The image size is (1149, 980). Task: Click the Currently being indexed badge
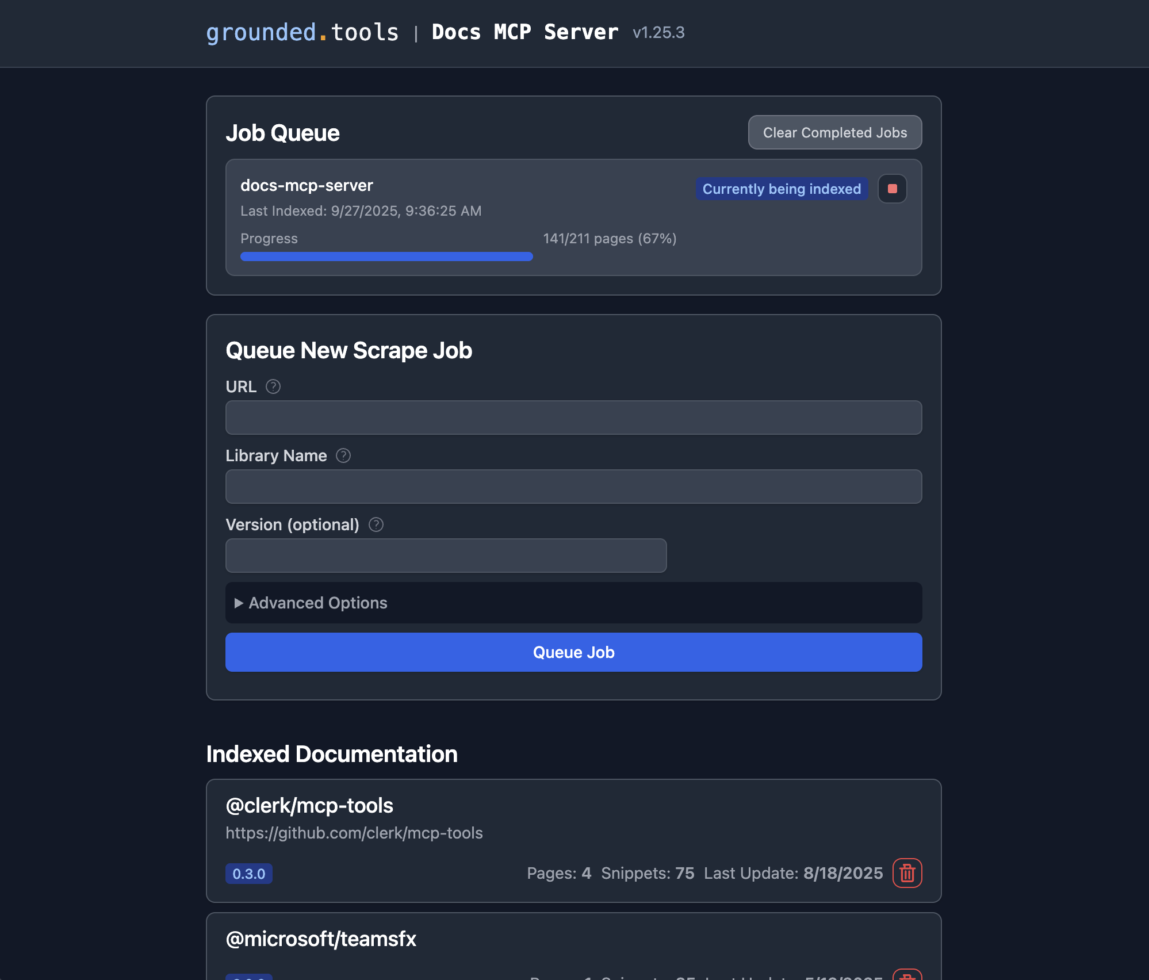(x=782, y=189)
